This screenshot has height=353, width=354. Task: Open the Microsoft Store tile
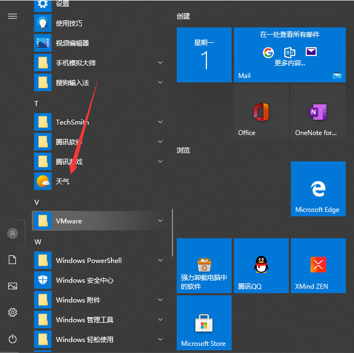click(204, 322)
